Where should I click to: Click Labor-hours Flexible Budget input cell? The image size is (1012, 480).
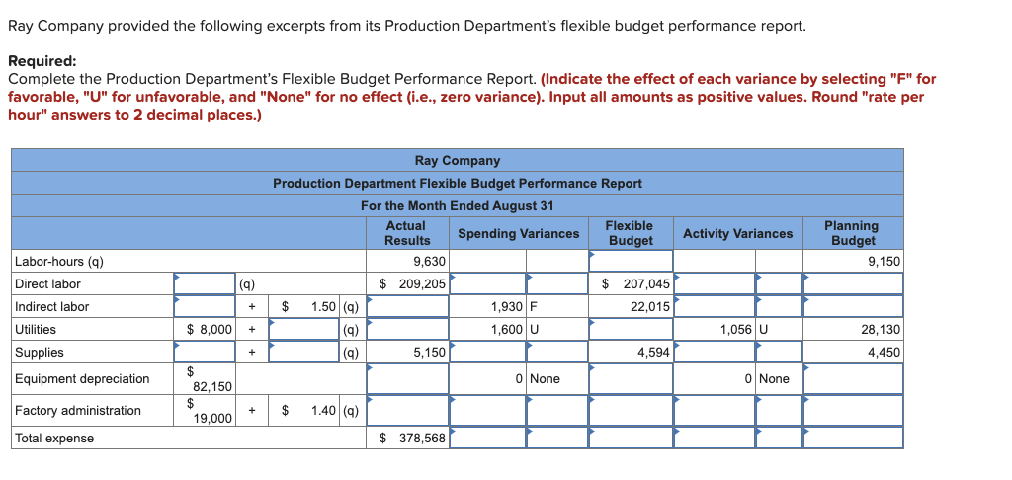tap(631, 262)
